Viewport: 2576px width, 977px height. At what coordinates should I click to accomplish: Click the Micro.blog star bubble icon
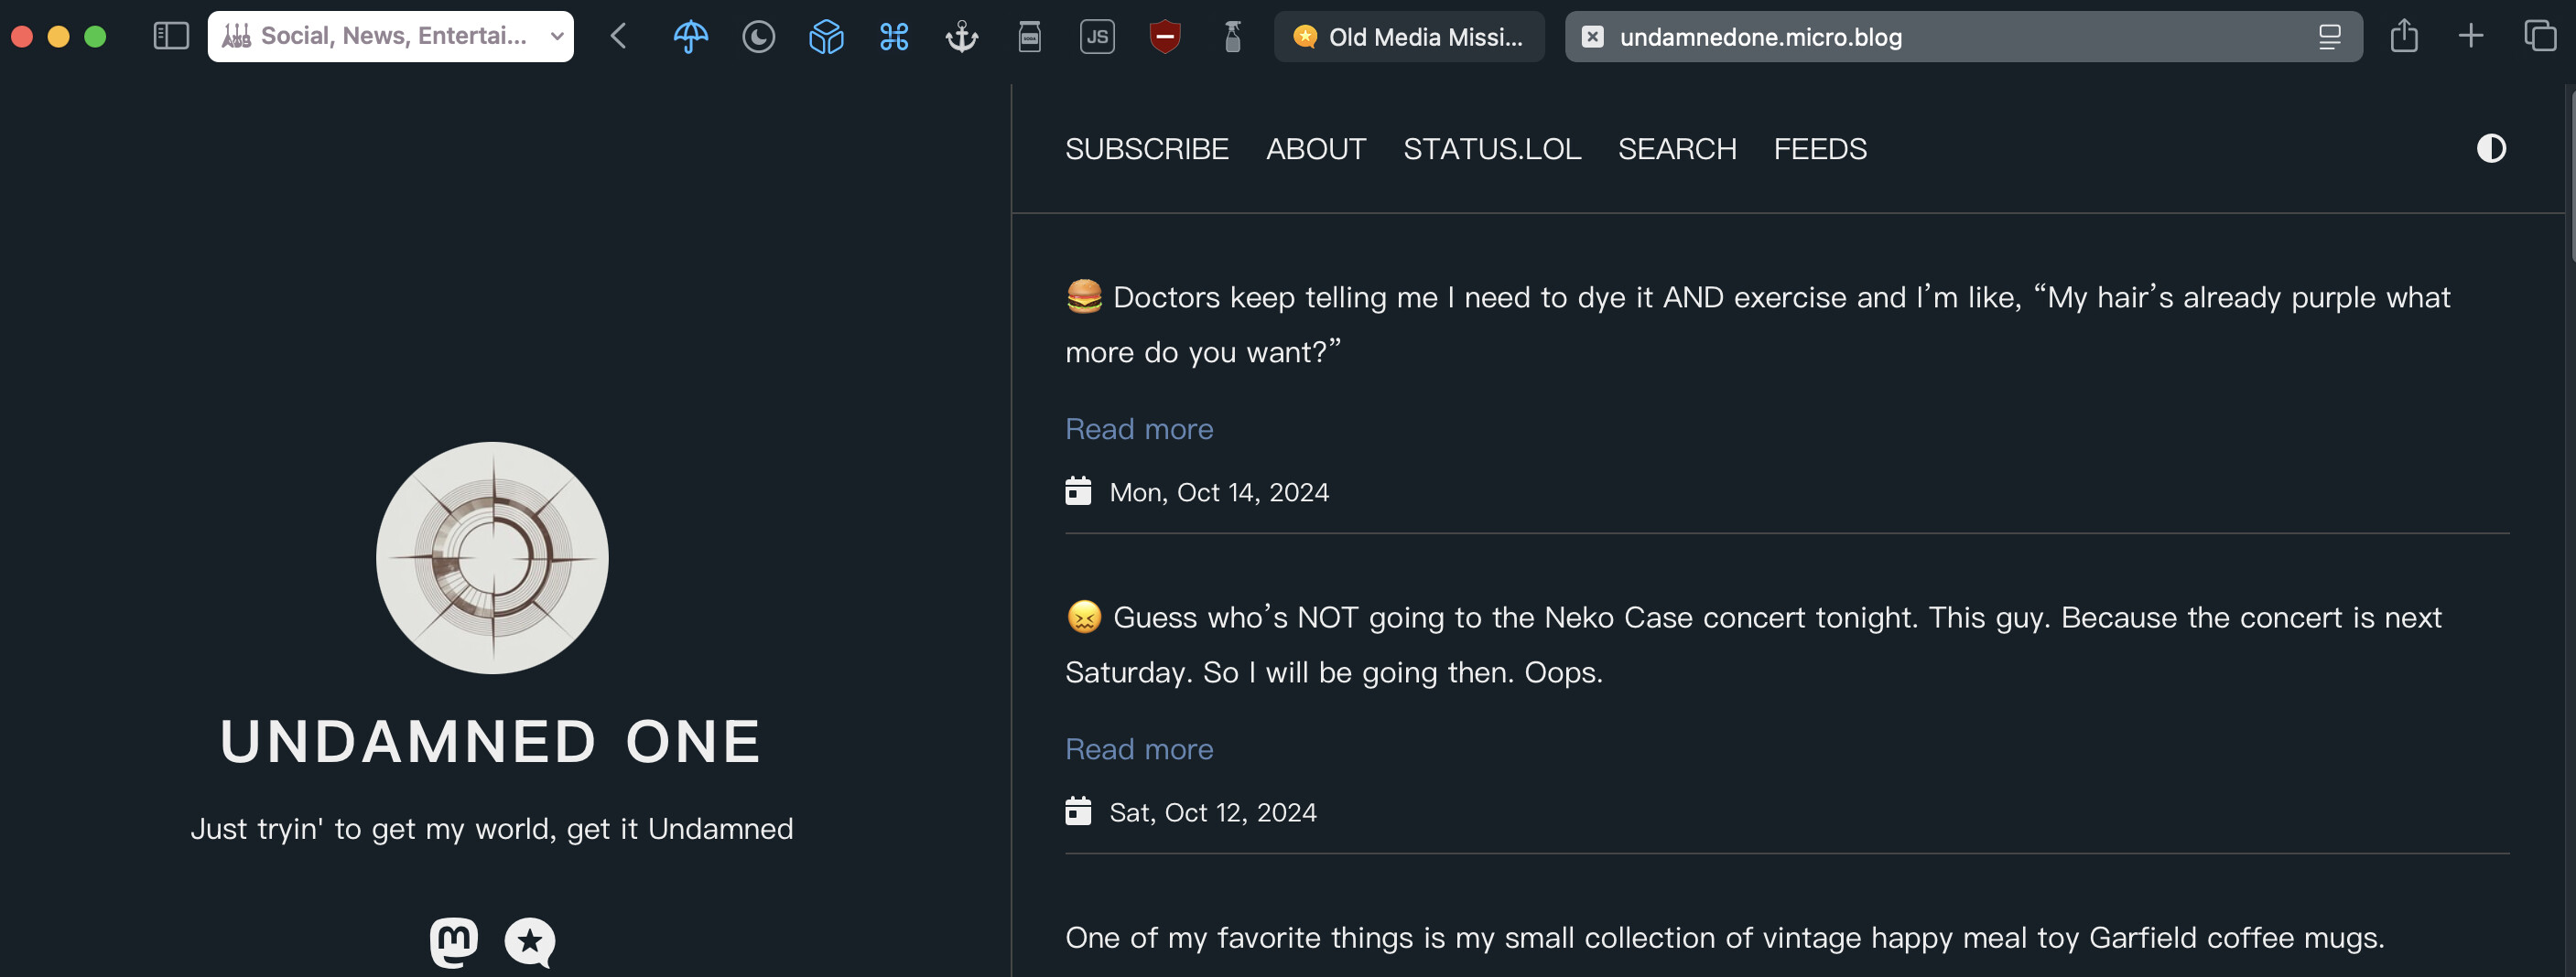530,941
